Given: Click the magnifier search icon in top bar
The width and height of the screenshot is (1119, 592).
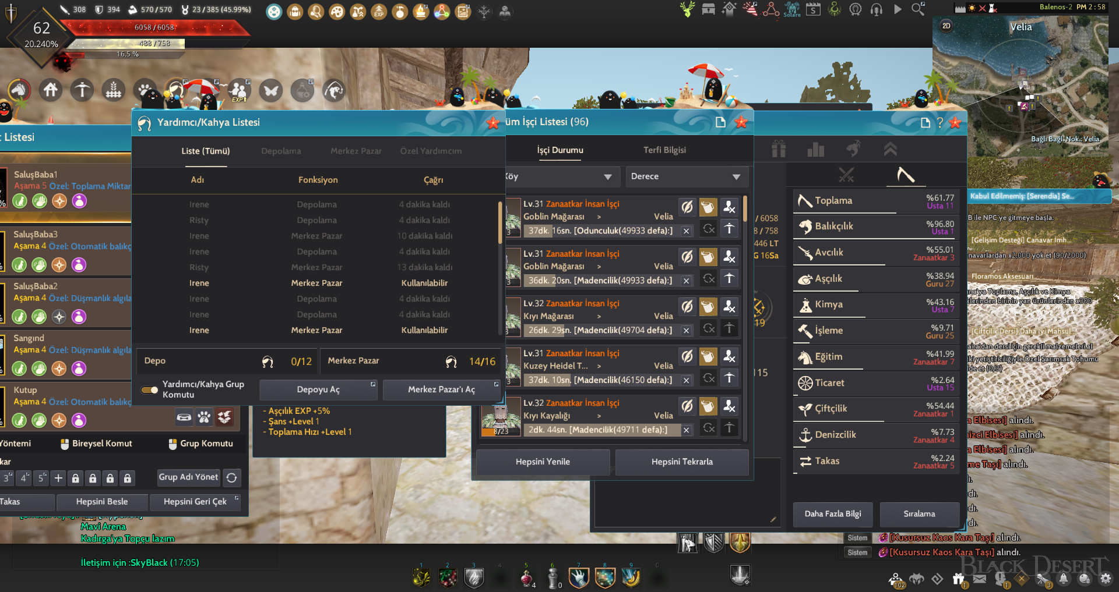Looking at the screenshot, I should tap(918, 9).
